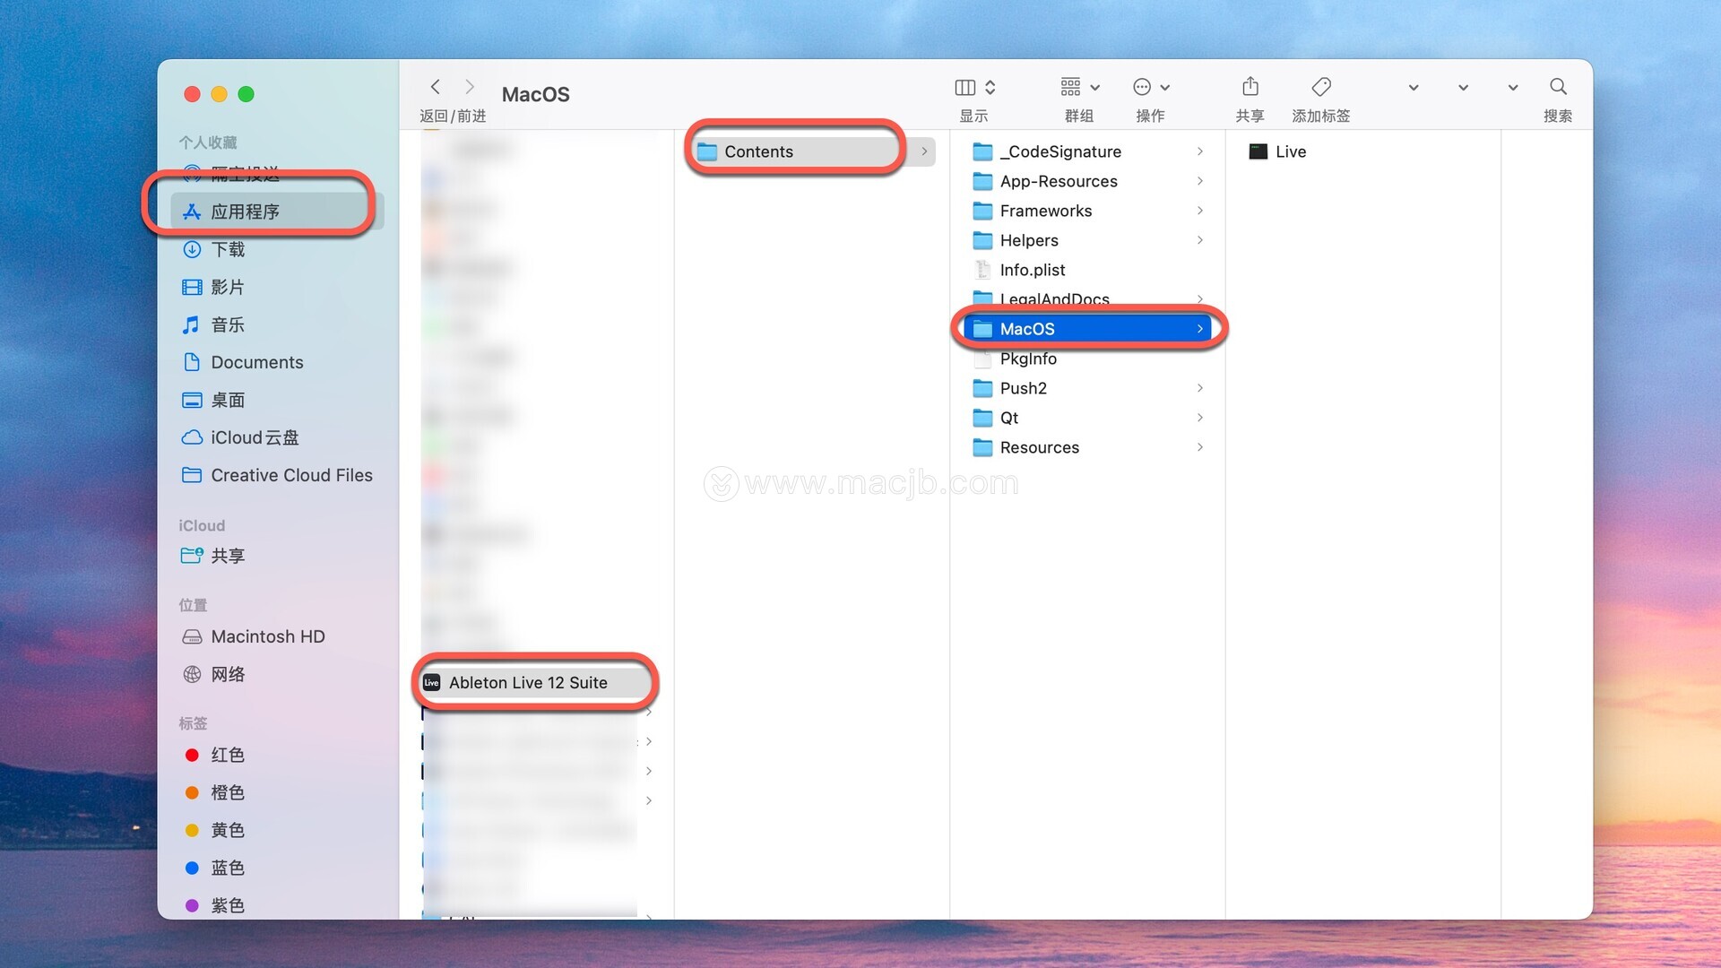This screenshot has width=1721, height=968.
Task: Select the Ableton Live 12 Suite app
Action: pos(528,683)
